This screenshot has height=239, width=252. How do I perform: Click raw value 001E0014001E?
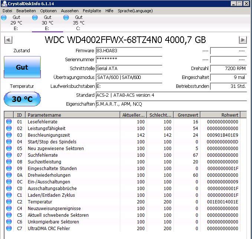[x=222, y=202]
